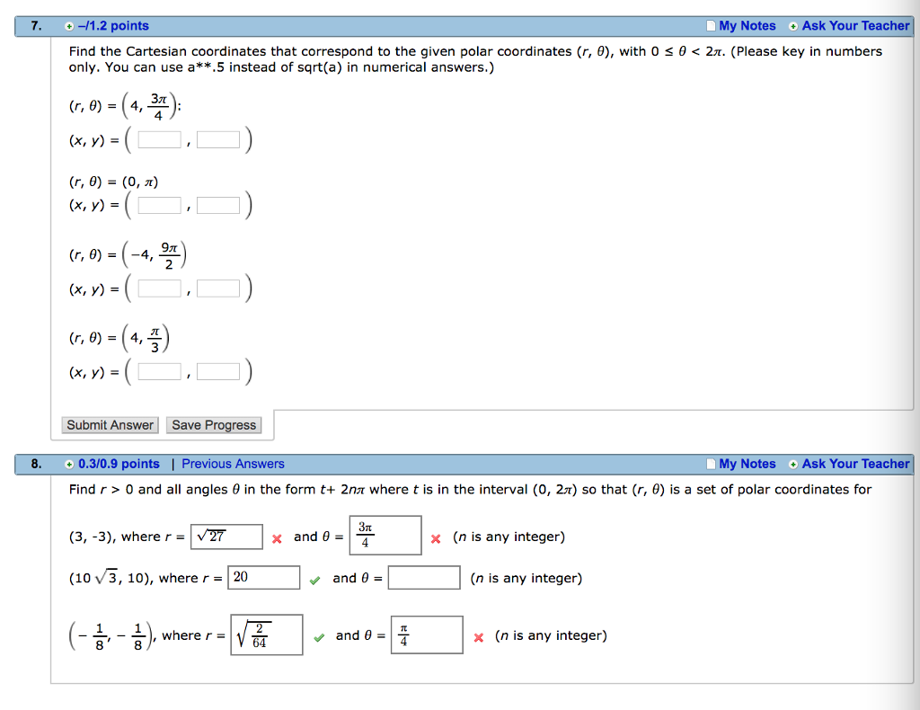
Task: Click the Save Progress button
Action: [214, 425]
